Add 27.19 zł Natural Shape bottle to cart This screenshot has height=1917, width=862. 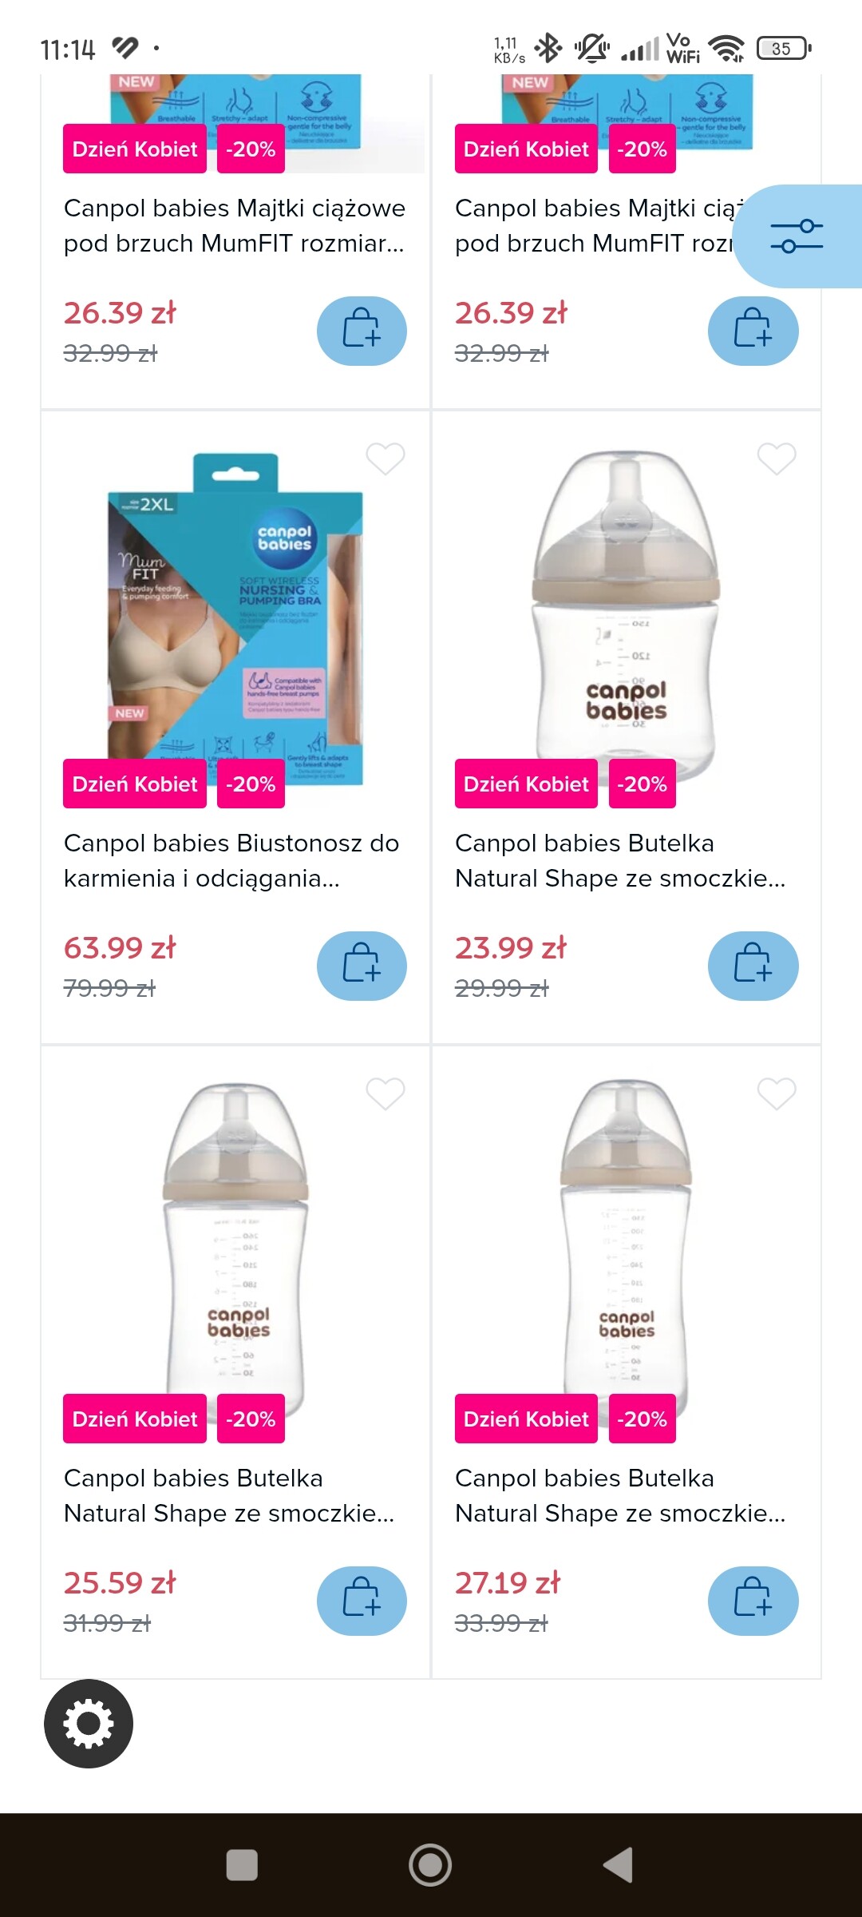[753, 1601]
